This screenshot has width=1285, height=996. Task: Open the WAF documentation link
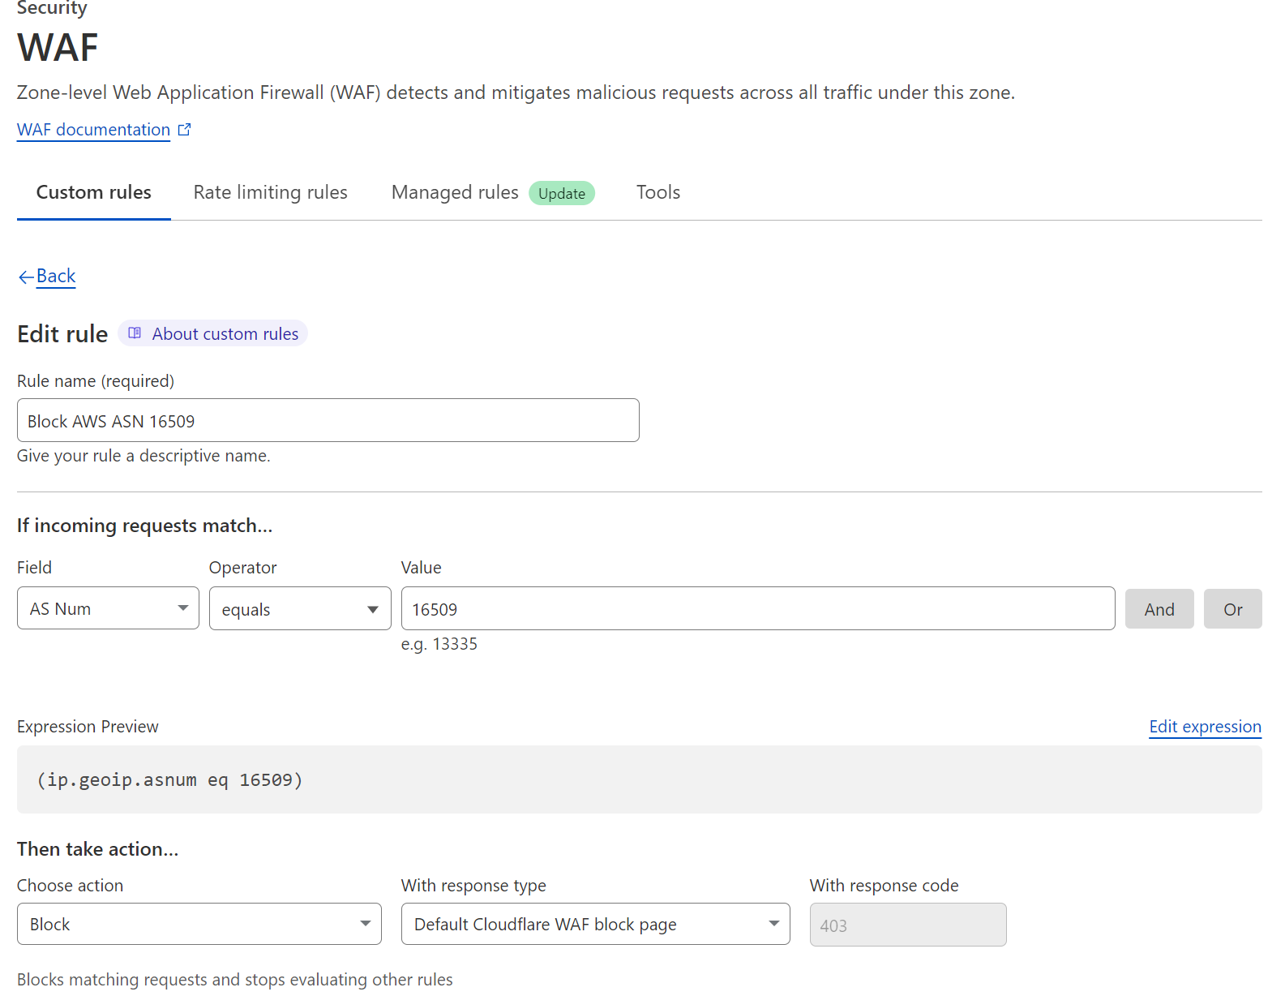point(93,130)
